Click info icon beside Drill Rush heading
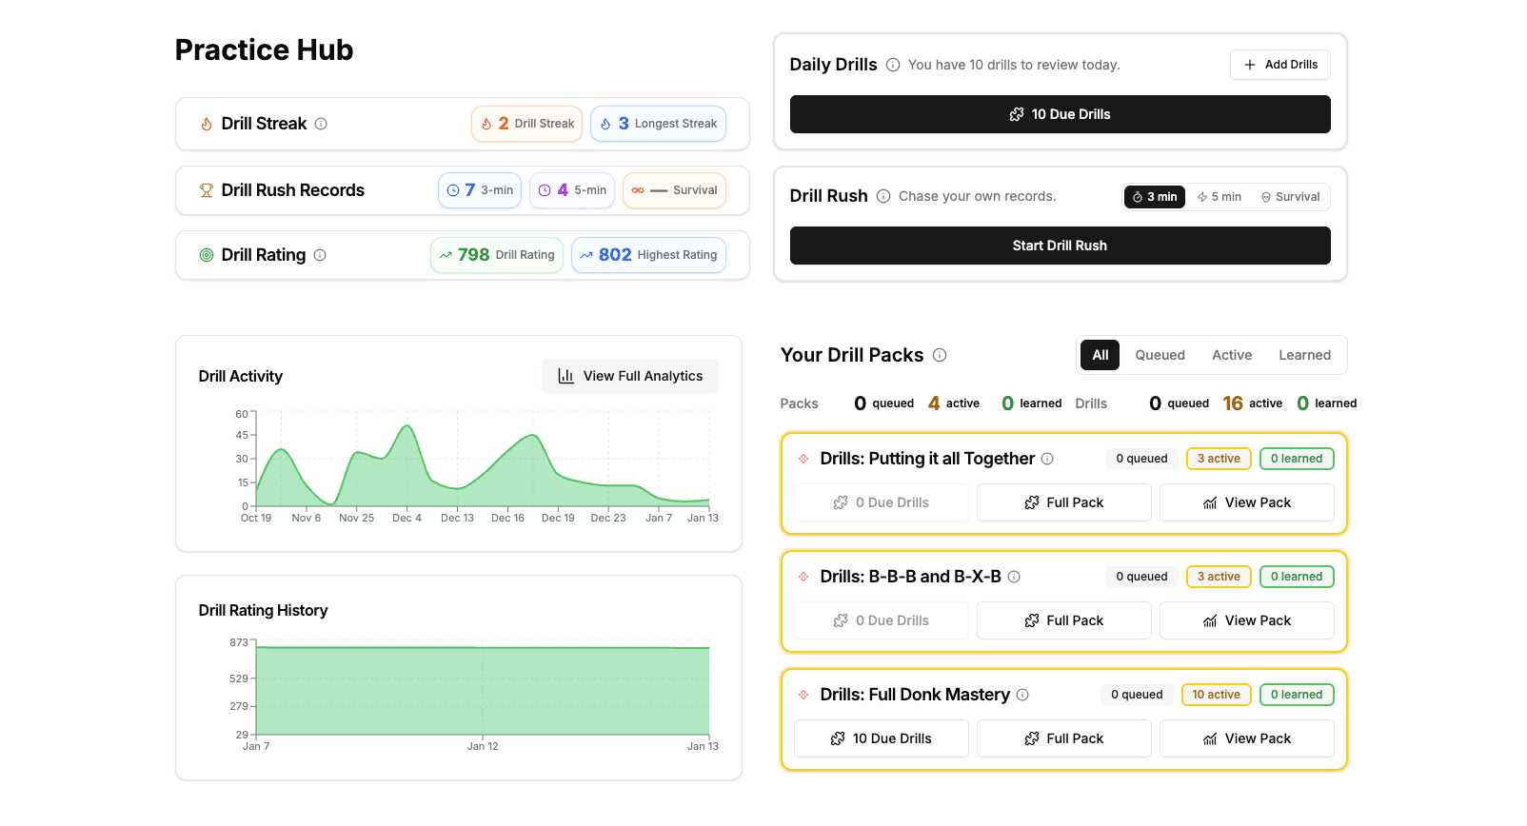This screenshot has width=1527, height=826. click(x=883, y=196)
